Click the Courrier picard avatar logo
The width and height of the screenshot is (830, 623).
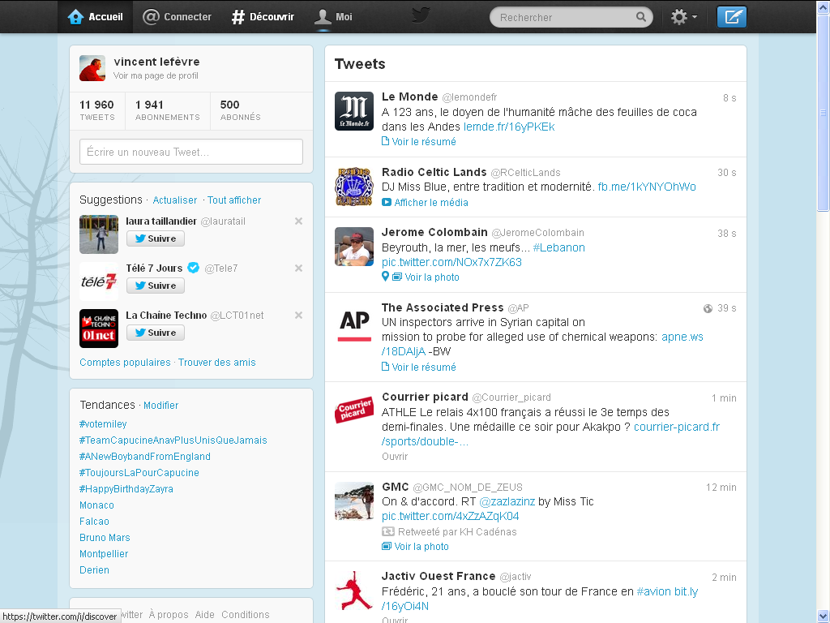354,411
